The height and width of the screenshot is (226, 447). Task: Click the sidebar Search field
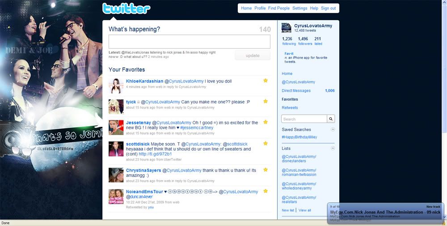pos(304,119)
